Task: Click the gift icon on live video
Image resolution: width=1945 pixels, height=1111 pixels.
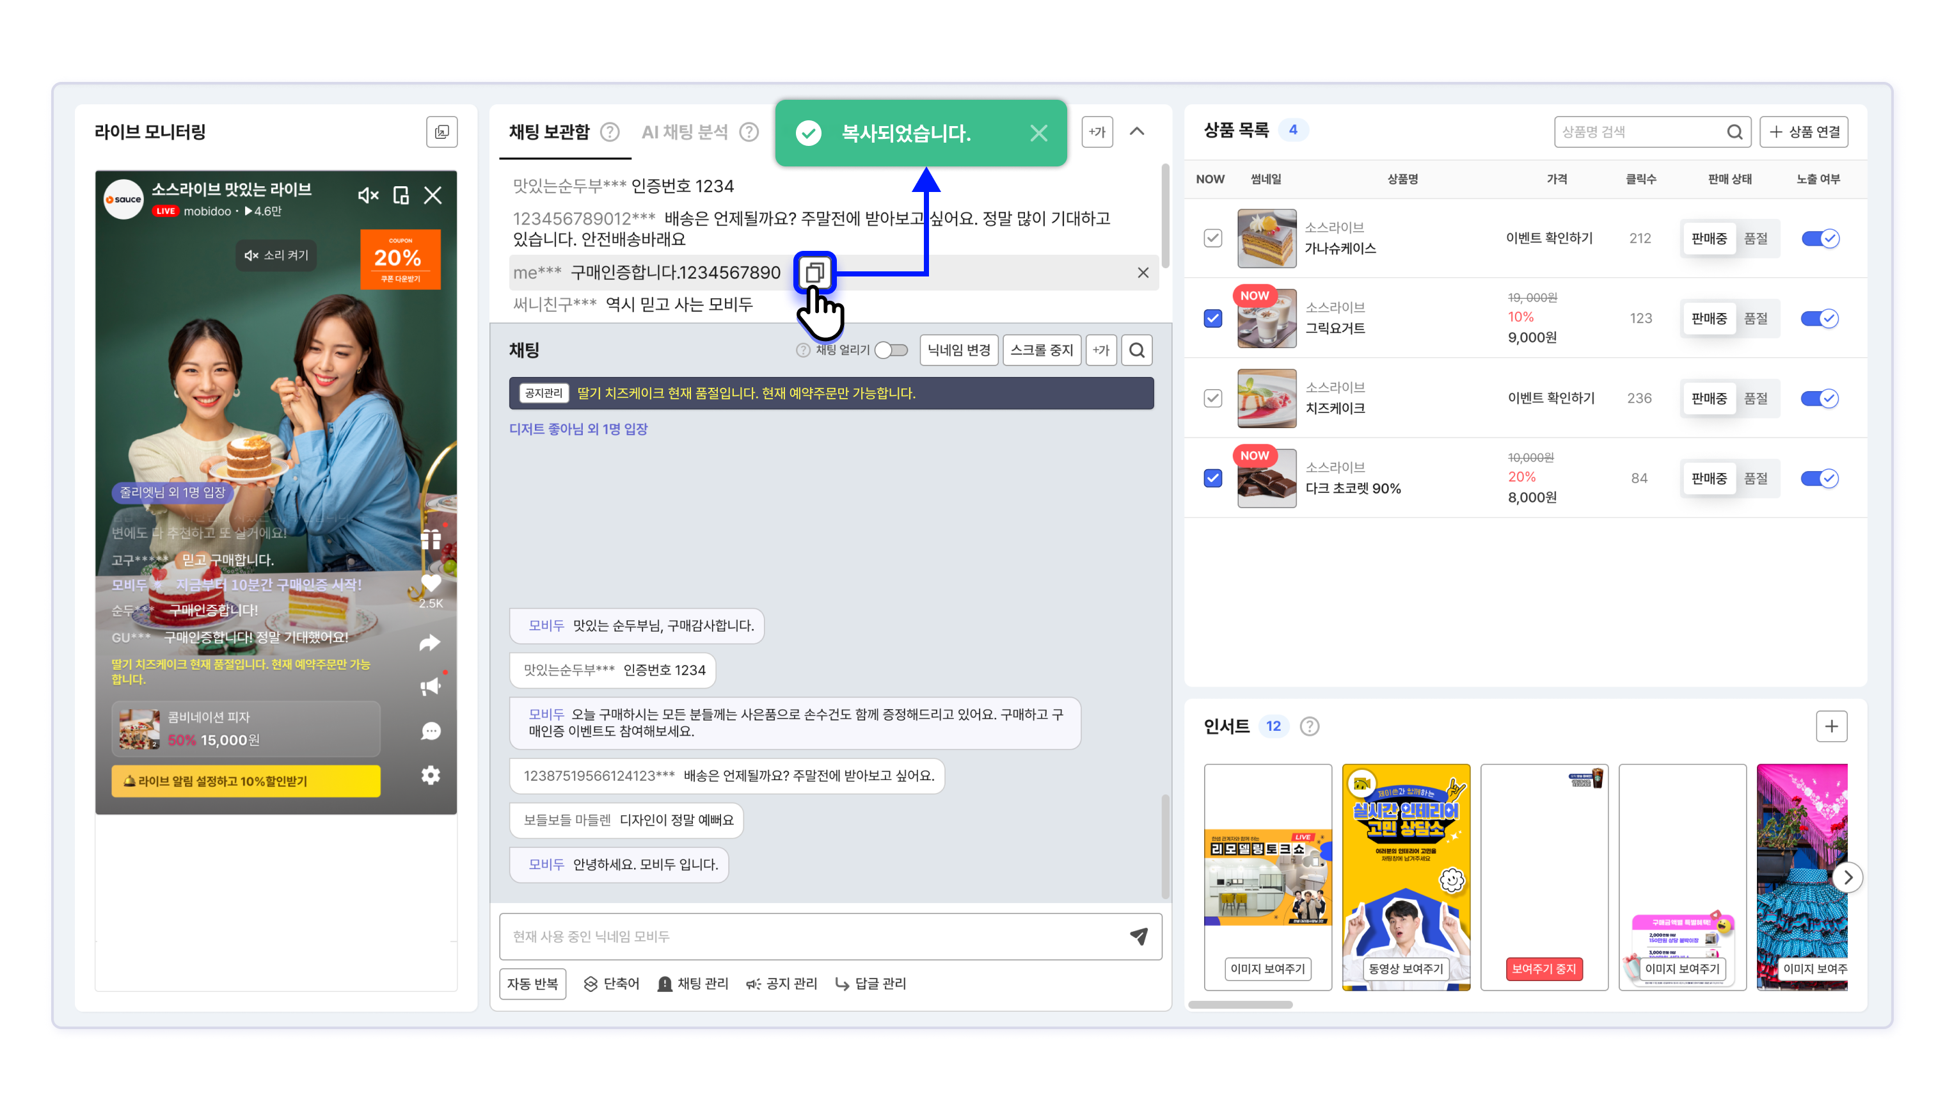Action: 430,540
